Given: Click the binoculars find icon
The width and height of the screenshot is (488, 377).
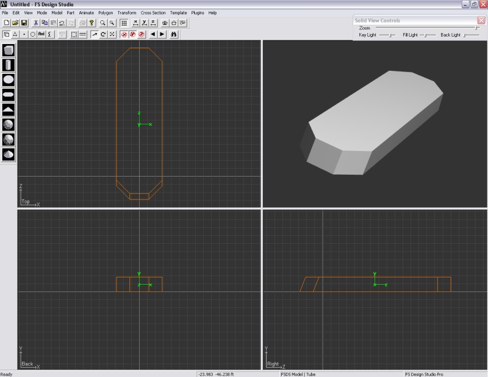Looking at the screenshot, I should click(x=174, y=34).
